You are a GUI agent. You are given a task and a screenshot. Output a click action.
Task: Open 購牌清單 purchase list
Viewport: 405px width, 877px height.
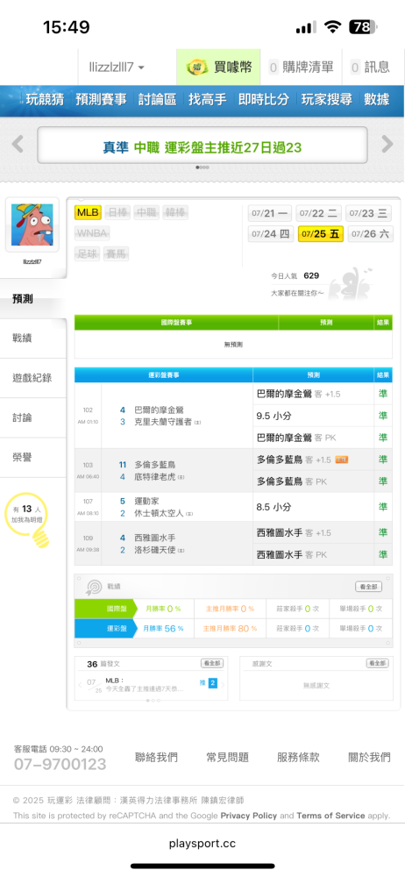pyautogui.click(x=301, y=68)
